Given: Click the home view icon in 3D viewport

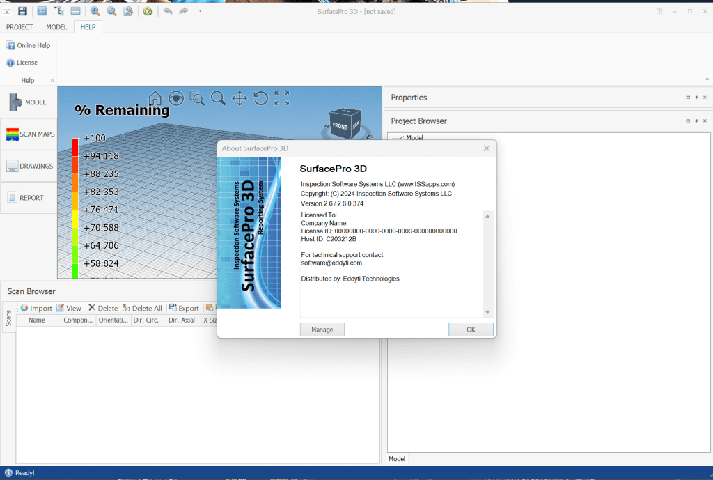Looking at the screenshot, I should tap(155, 98).
